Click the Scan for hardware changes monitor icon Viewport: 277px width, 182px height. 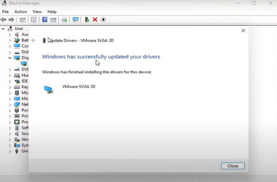(x=75, y=19)
